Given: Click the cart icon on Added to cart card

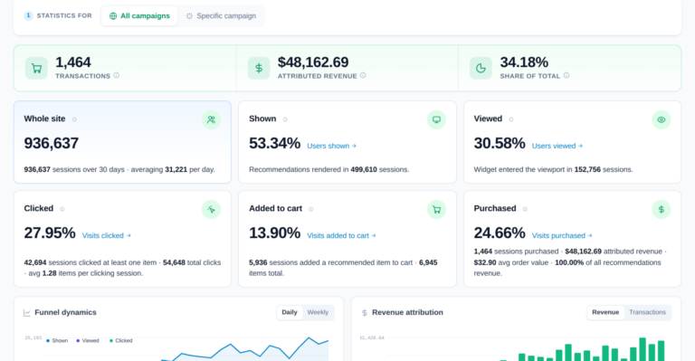Looking at the screenshot, I should pos(436,210).
